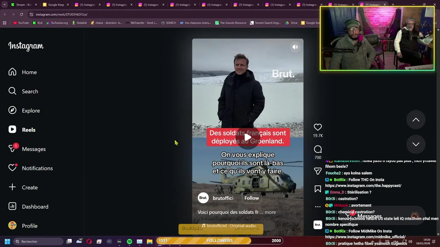Open File Explorer from taskbar
This screenshot has width=440, height=247.
tap(150, 242)
